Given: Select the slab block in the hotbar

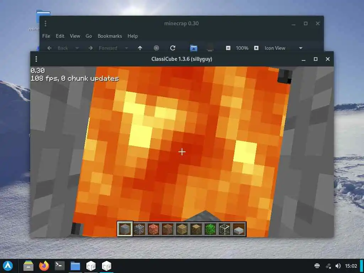Looking at the screenshot, I should [x=239, y=229].
